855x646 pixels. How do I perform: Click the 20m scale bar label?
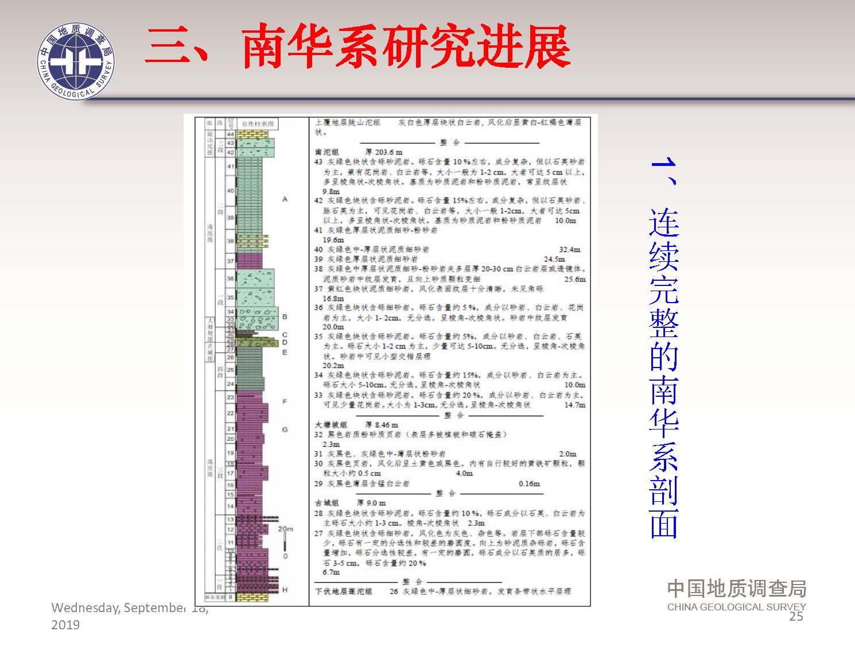click(285, 529)
